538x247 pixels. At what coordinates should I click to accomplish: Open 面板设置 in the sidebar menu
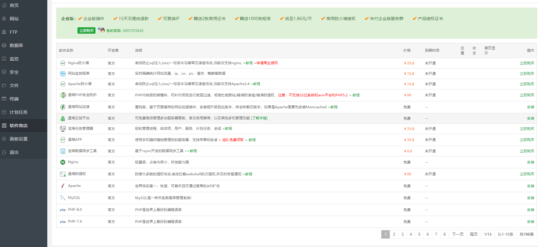pyautogui.click(x=19, y=139)
